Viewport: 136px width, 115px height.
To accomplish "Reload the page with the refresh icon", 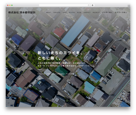I will click(88, 5).
